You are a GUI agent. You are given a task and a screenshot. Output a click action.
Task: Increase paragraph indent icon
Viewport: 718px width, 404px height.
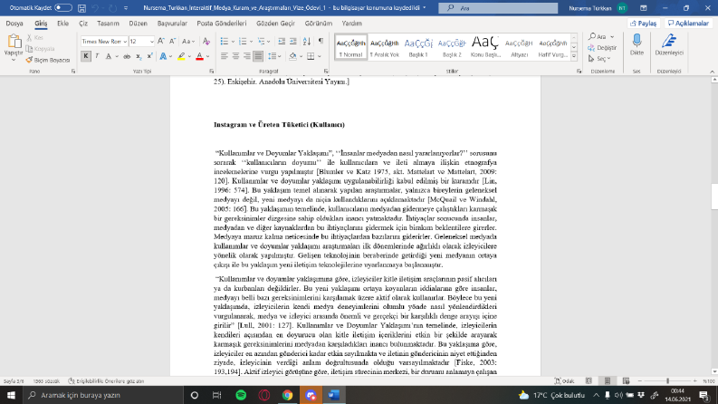point(293,42)
